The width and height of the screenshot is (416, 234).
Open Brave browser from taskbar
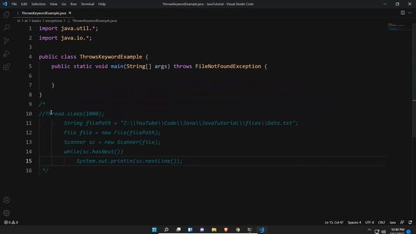click(226, 229)
